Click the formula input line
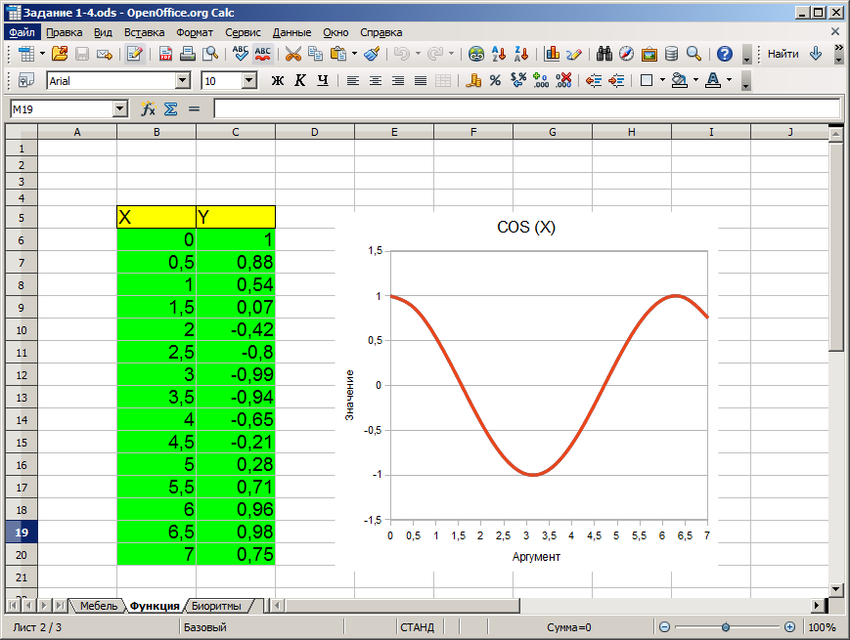 click(526, 108)
